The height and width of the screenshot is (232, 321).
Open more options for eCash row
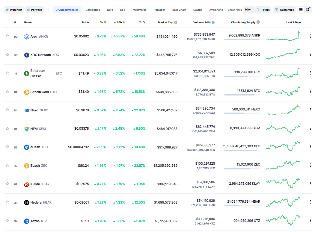click(x=310, y=147)
